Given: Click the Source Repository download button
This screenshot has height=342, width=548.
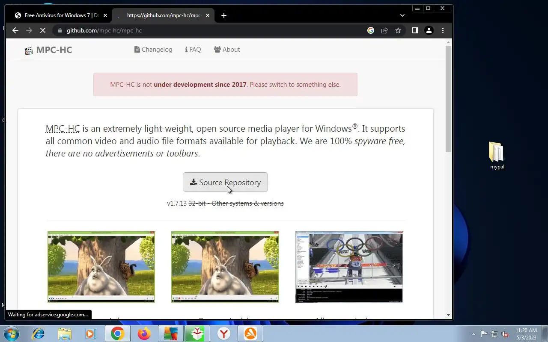Looking at the screenshot, I should tap(225, 182).
